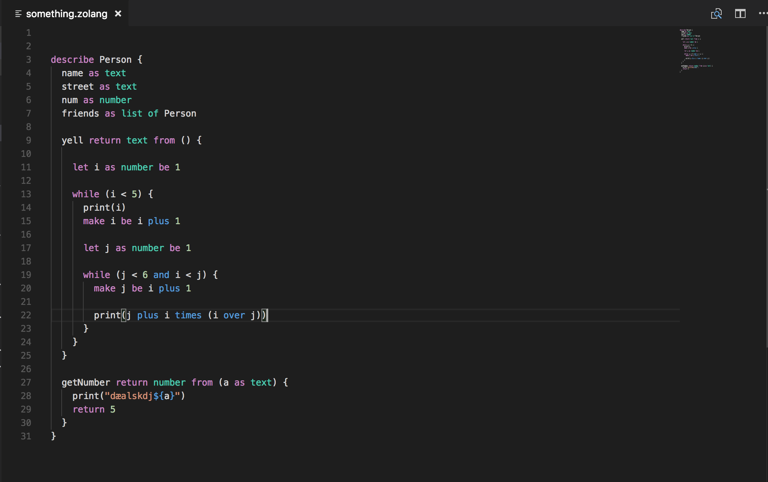Select line 27 by its line number
Screen dimensions: 768x482
(26, 383)
